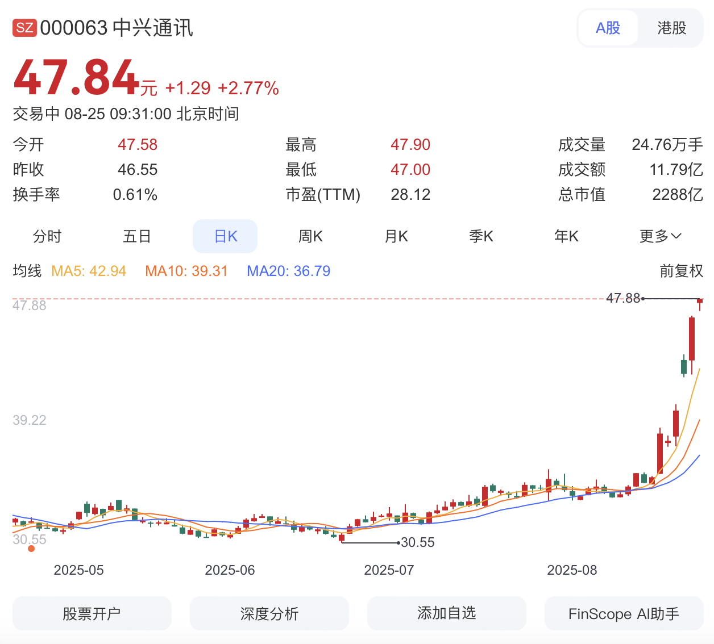Click the 47.88 high-point chart marker
The height and width of the screenshot is (644, 714).
[623, 298]
